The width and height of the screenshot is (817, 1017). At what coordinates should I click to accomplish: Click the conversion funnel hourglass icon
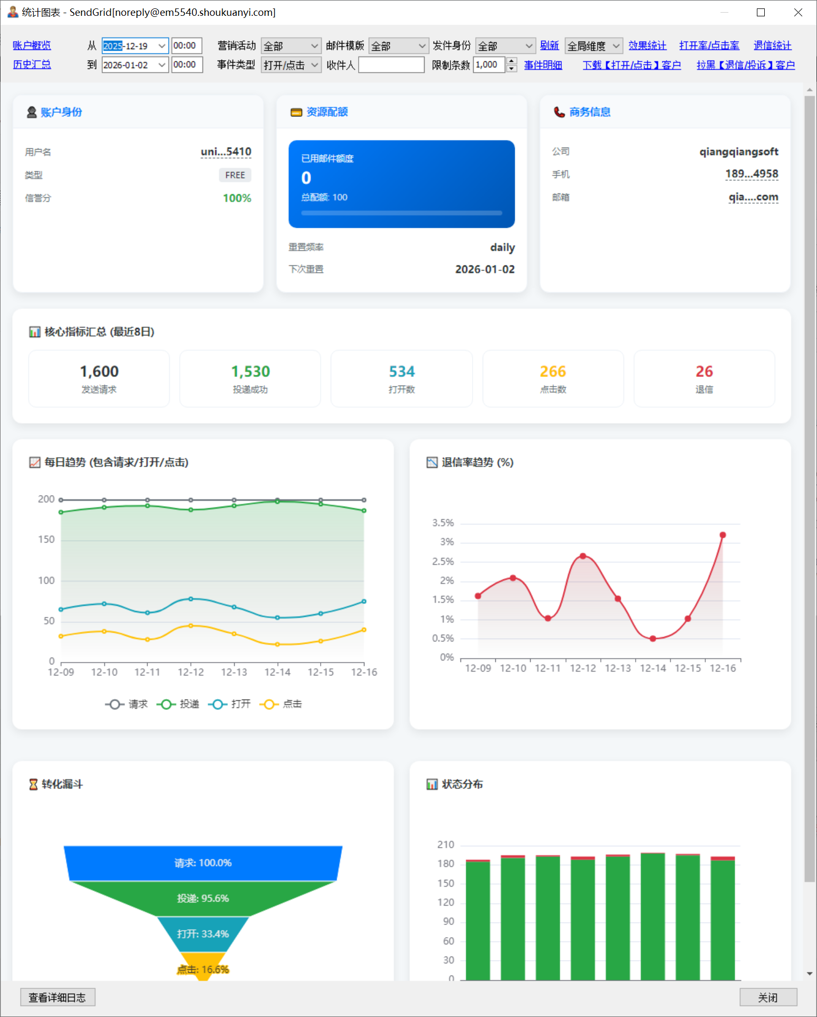click(33, 784)
